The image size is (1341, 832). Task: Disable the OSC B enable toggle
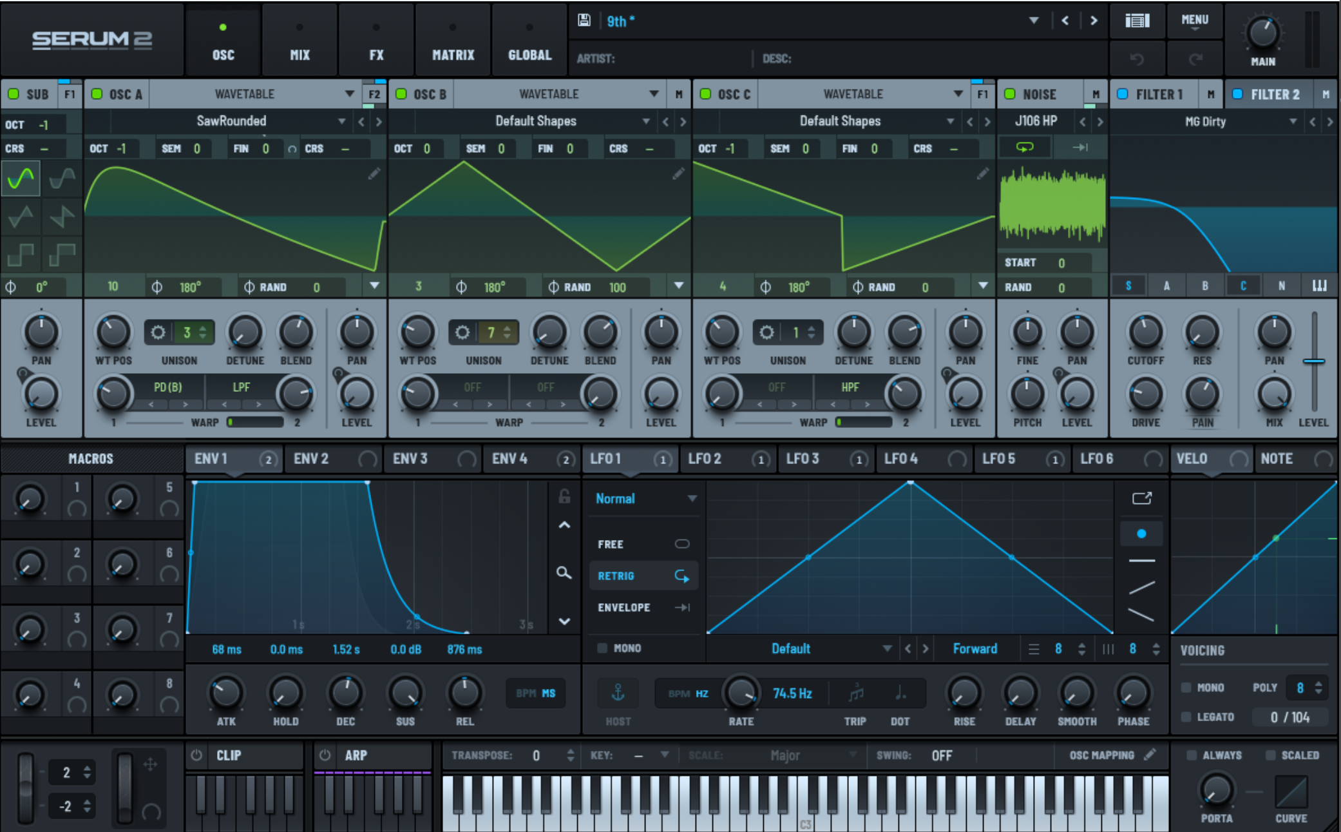pos(401,94)
